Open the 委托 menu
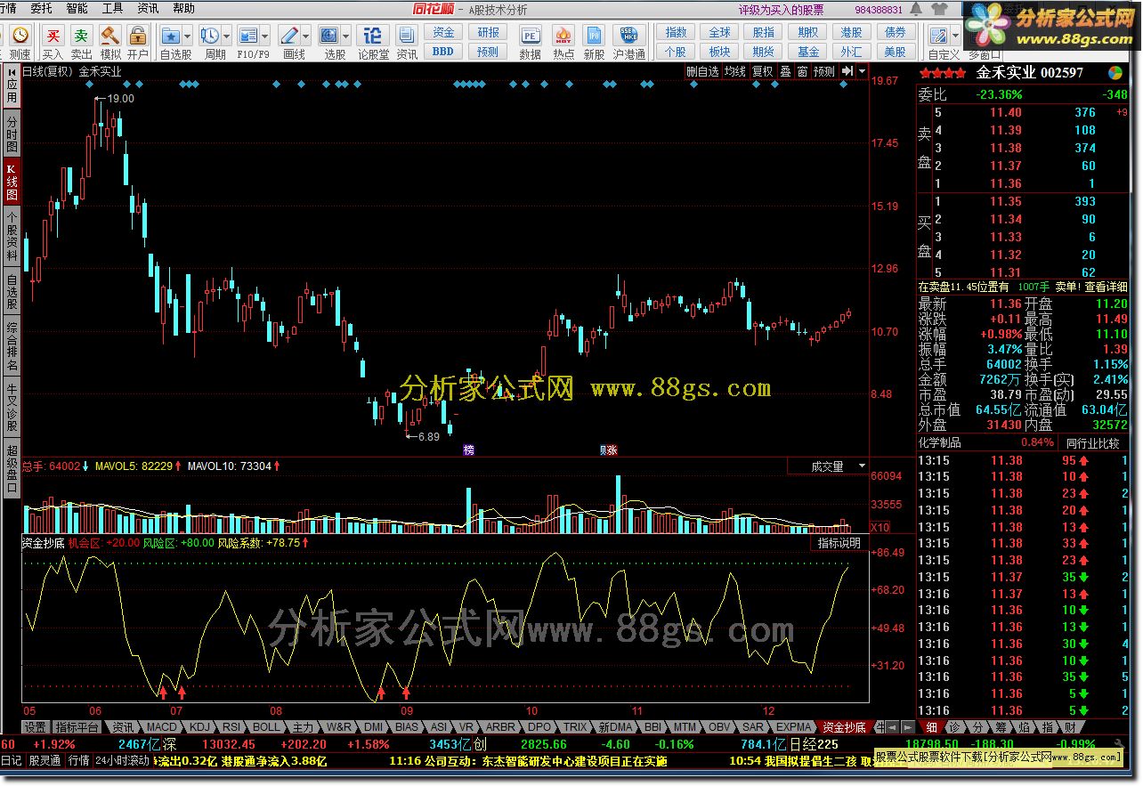1143x786 pixels. click(41, 8)
